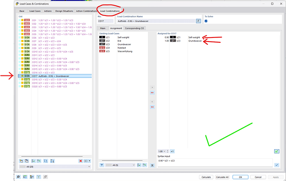Click the select-all check icon in the list toolbar
This screenshot has height=181, width=286.
click(33, 161)
